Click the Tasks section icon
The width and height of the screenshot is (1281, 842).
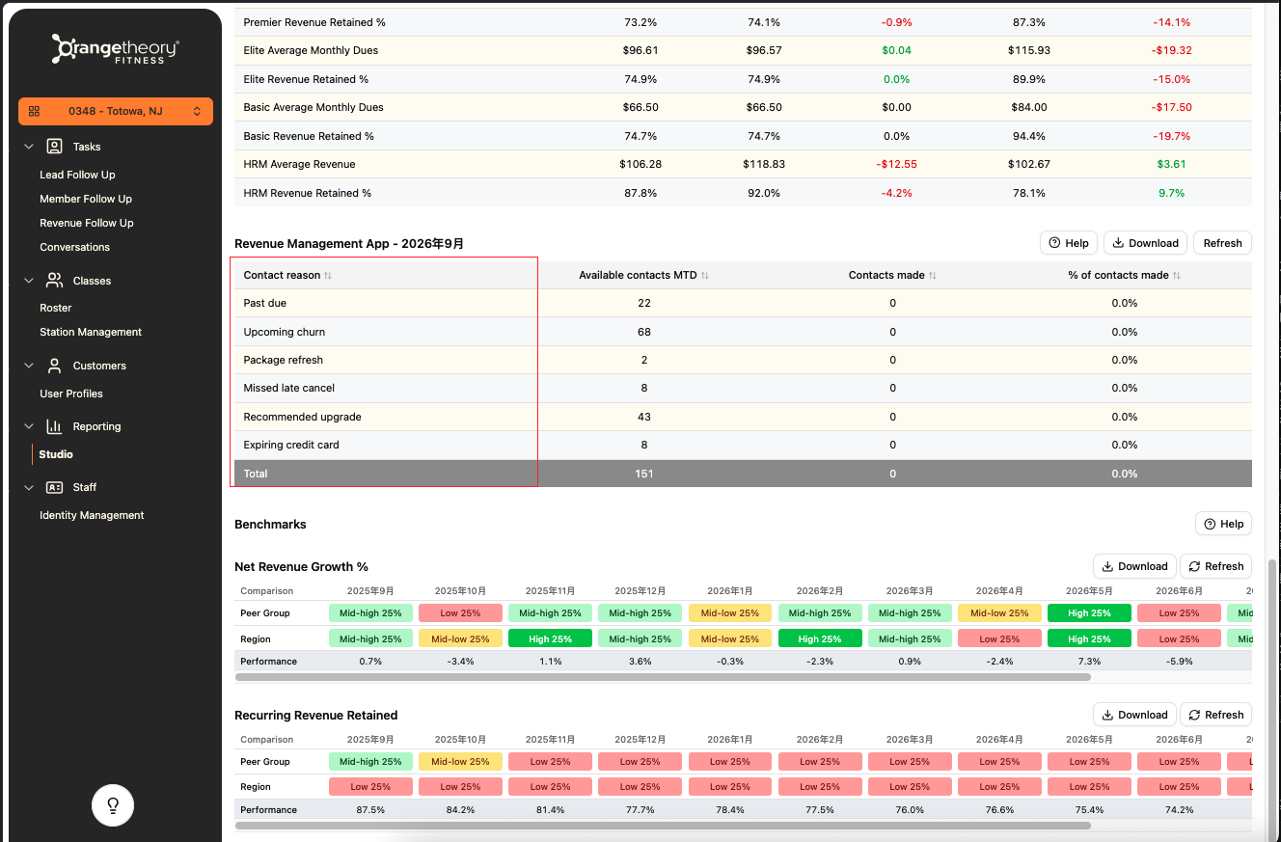click(54, 147)
